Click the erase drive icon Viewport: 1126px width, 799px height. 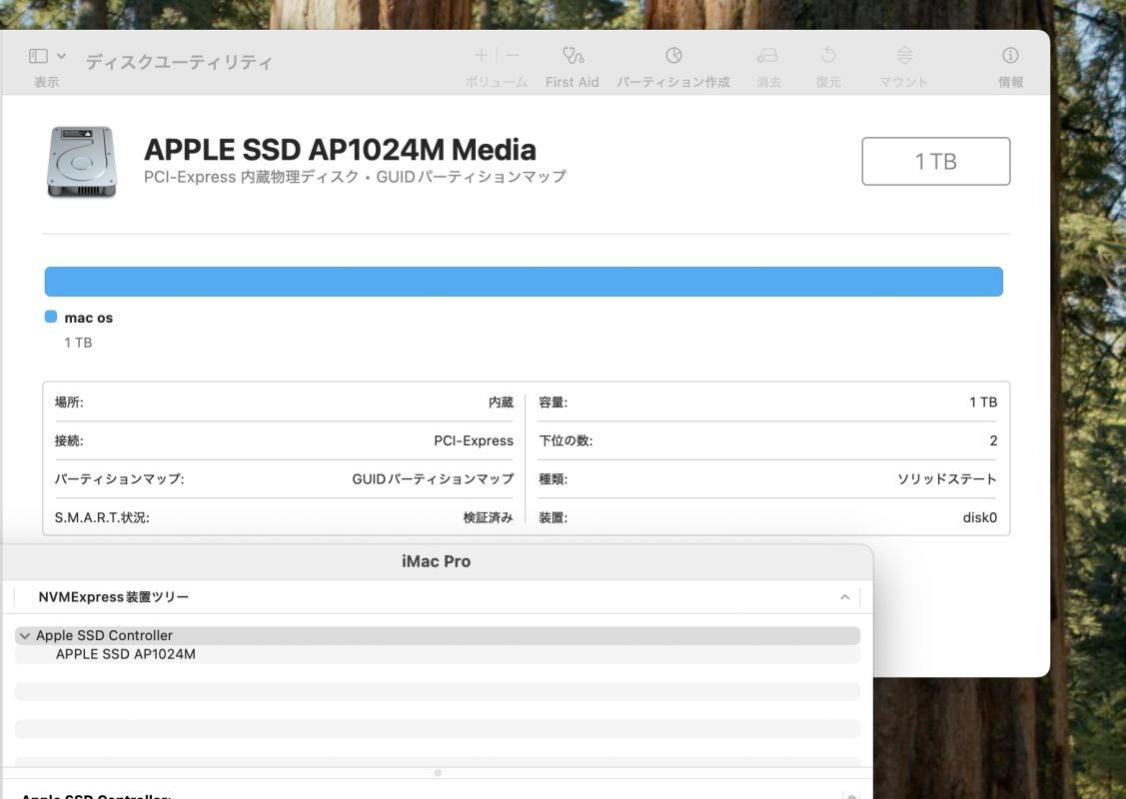point(767,55)
